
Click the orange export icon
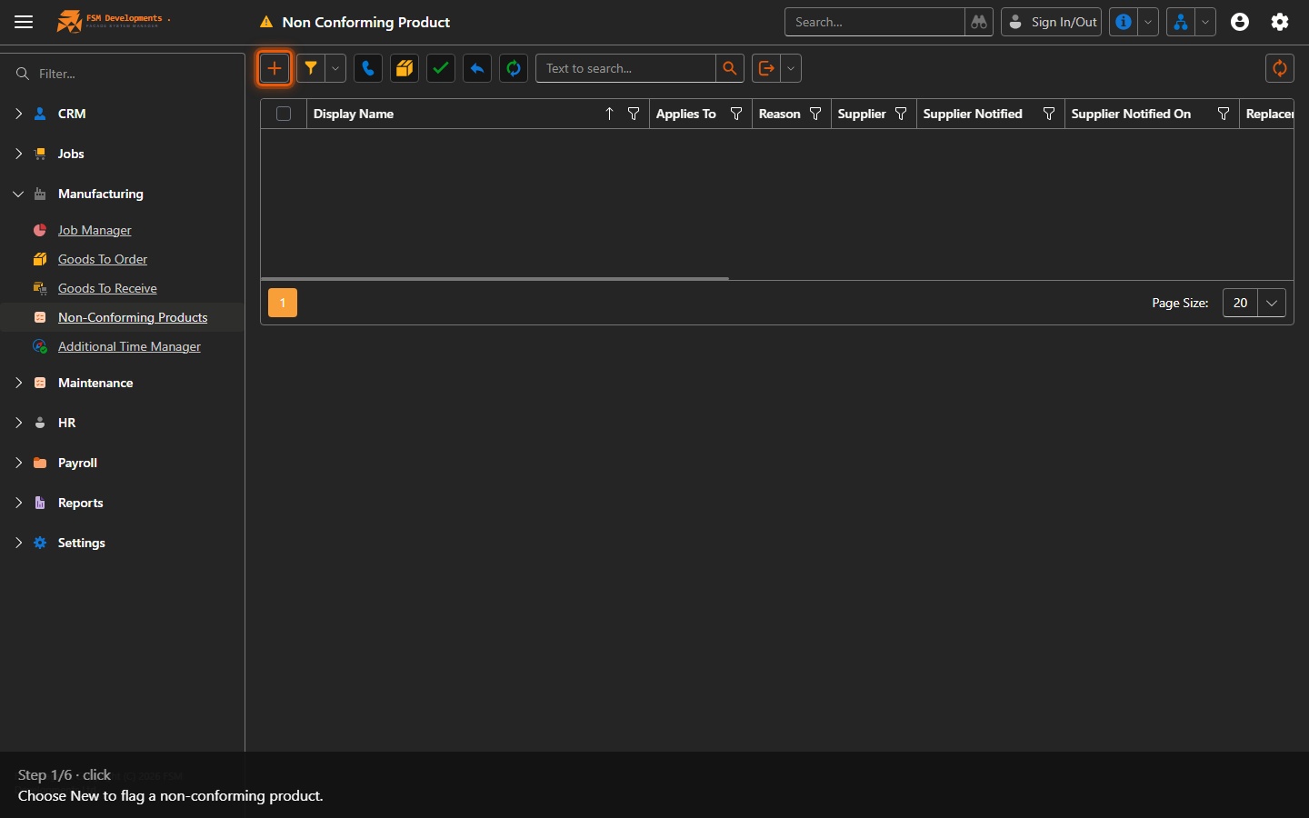766,68
